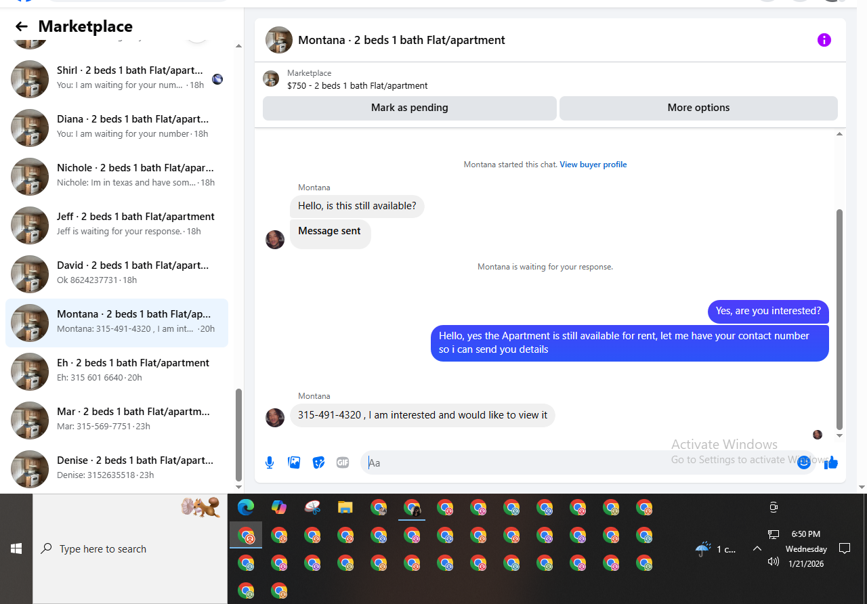Click the chat title 'Montana · 2 beds 1 bath'

402,40
